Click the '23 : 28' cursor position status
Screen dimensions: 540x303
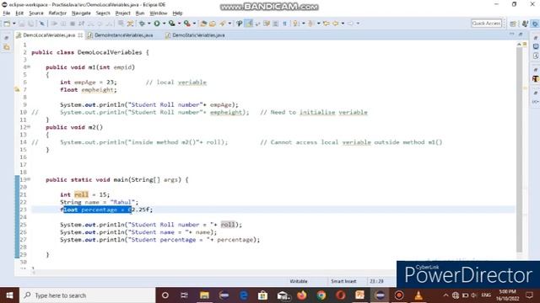click(x=376, y=281)
